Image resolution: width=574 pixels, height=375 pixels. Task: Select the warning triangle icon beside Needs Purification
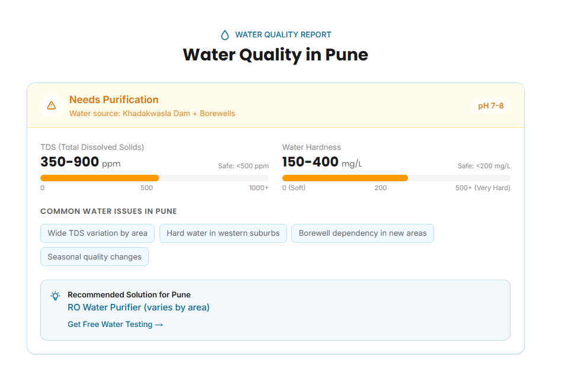[52, 105]
